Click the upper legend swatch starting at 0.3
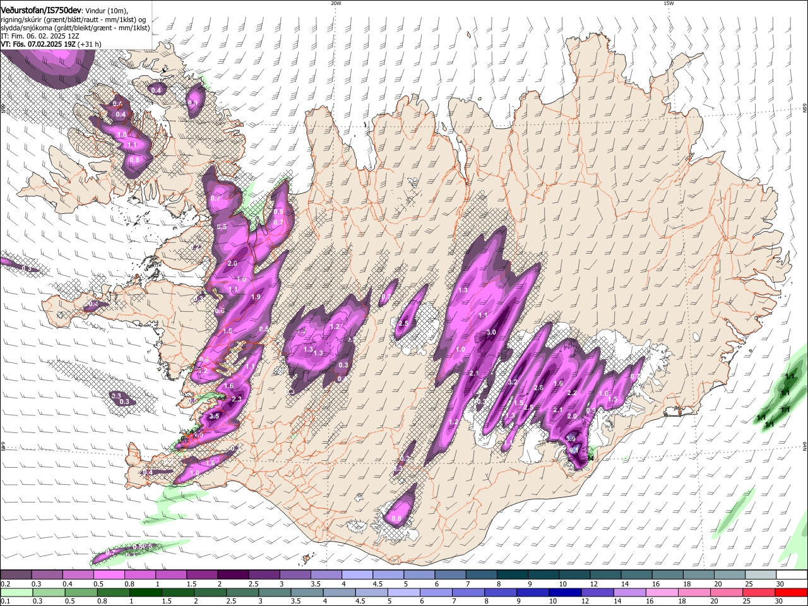 click(x=47, y=574)
